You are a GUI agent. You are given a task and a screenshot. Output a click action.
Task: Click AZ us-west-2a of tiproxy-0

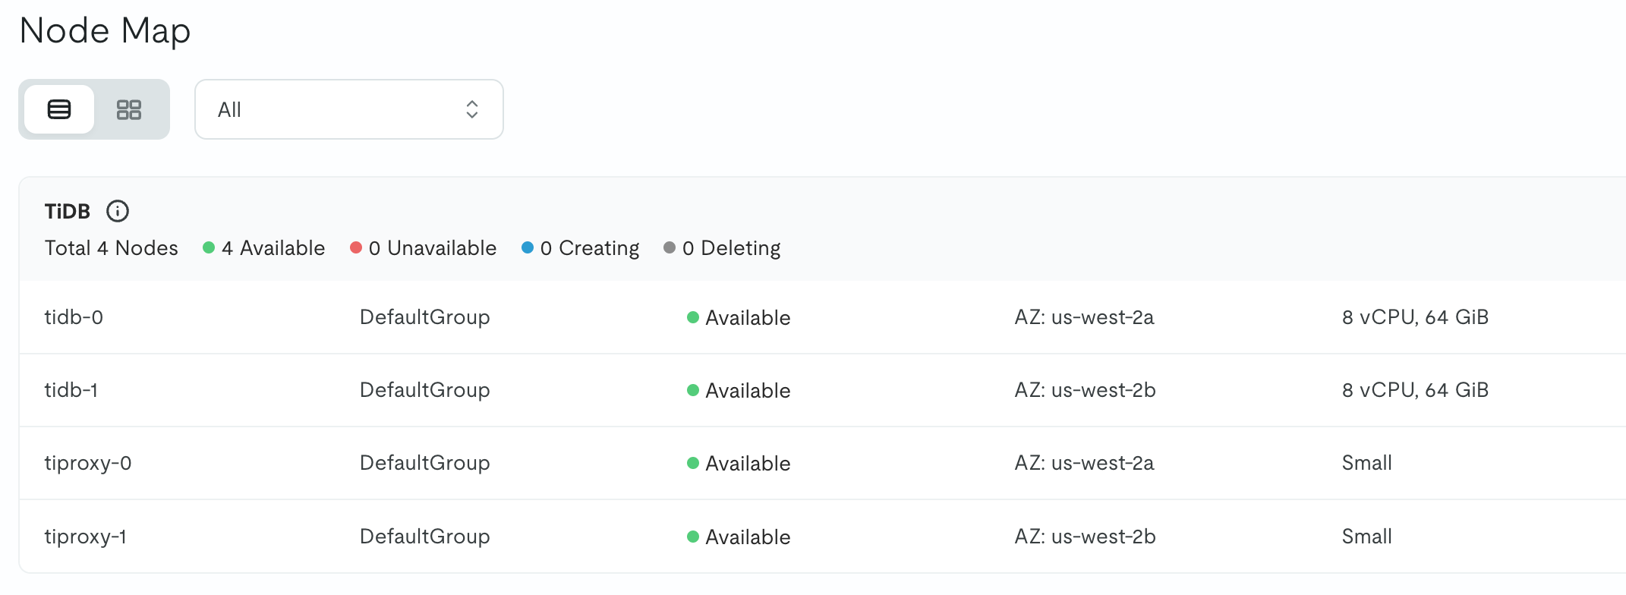point(1084,463)
